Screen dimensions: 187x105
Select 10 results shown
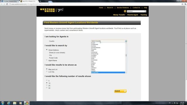tap(47, 83)
